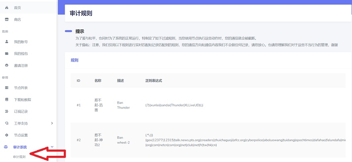Click the book icon beside 下载和教程
This screenshot has height=162, width=352.
(x=7, y=99)
